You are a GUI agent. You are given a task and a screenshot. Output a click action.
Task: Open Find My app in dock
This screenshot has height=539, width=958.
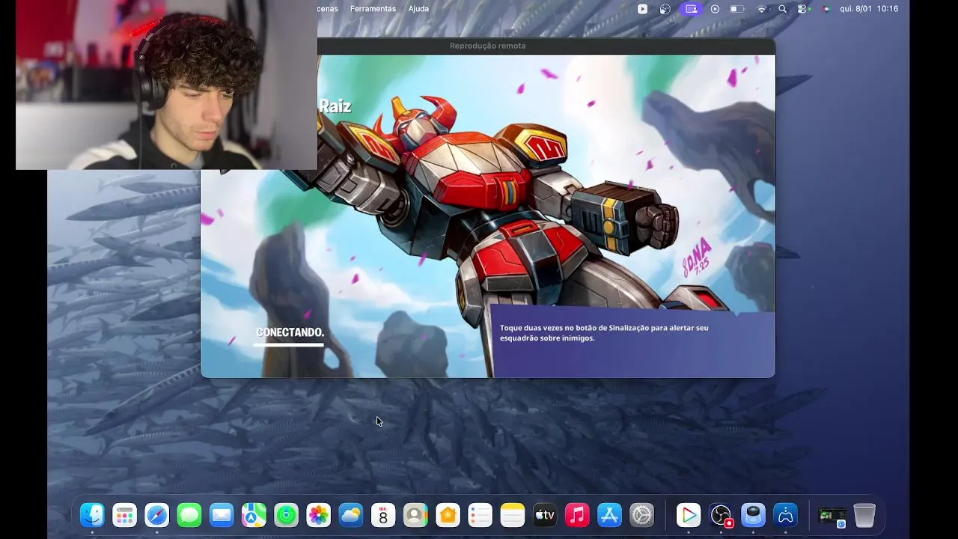pos(286,515)
